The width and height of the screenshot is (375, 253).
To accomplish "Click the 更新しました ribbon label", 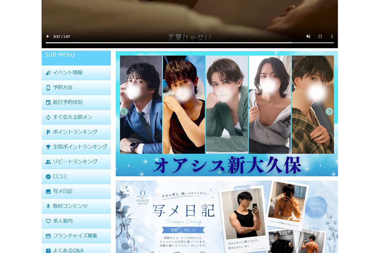I will (x=183, y=230).
